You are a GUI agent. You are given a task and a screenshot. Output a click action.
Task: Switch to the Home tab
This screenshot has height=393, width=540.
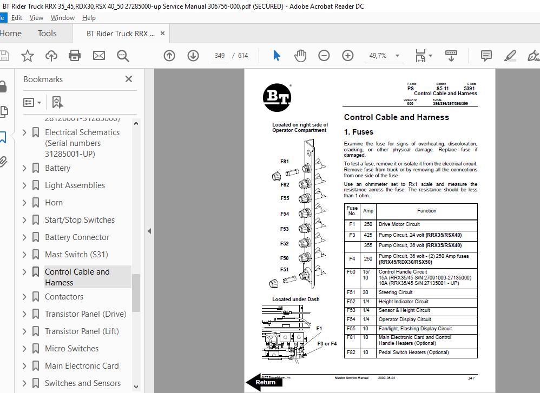coord(10,34)
